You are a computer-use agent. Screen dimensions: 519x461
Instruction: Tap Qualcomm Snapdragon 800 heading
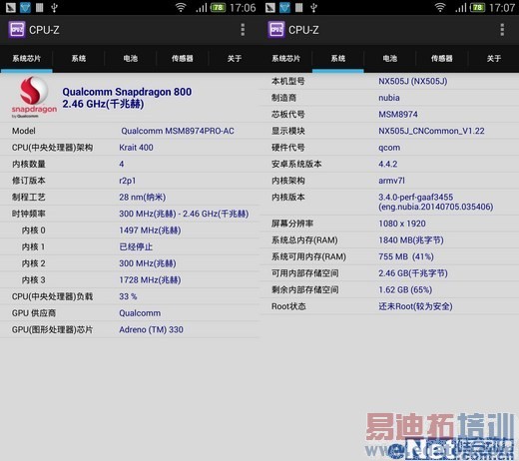tap(127, 92)
